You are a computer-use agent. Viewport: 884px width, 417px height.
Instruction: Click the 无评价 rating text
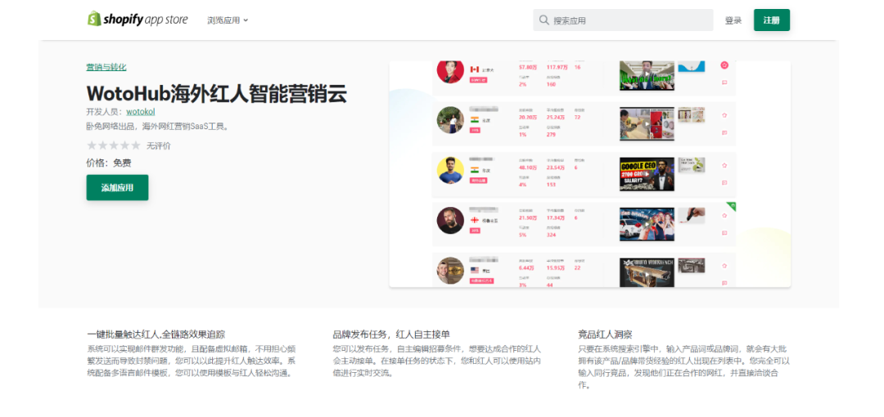tap(159, 146)
